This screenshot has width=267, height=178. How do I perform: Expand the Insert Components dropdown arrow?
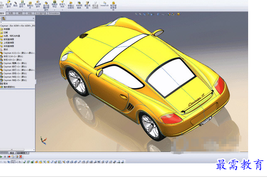pos(8,10)
